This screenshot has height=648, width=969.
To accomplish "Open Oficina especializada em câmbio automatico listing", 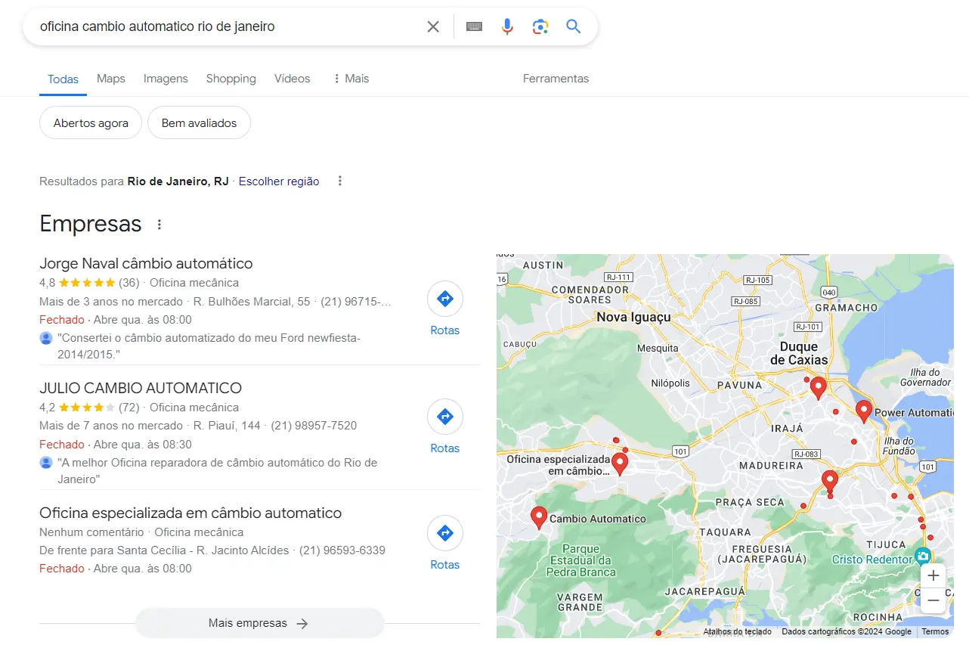I will pyautogui.click(x=190, y=513).
